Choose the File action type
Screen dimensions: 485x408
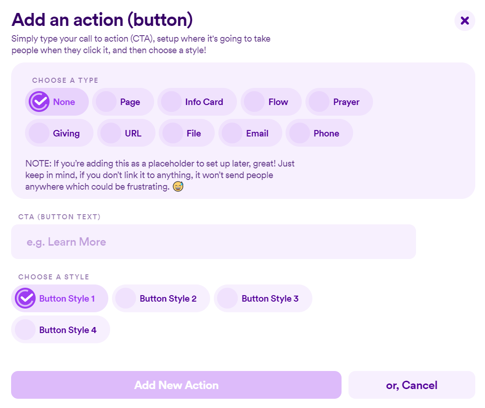[x=187, y=133]
